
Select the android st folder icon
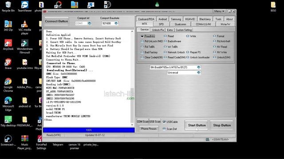[x=25, y=102]
